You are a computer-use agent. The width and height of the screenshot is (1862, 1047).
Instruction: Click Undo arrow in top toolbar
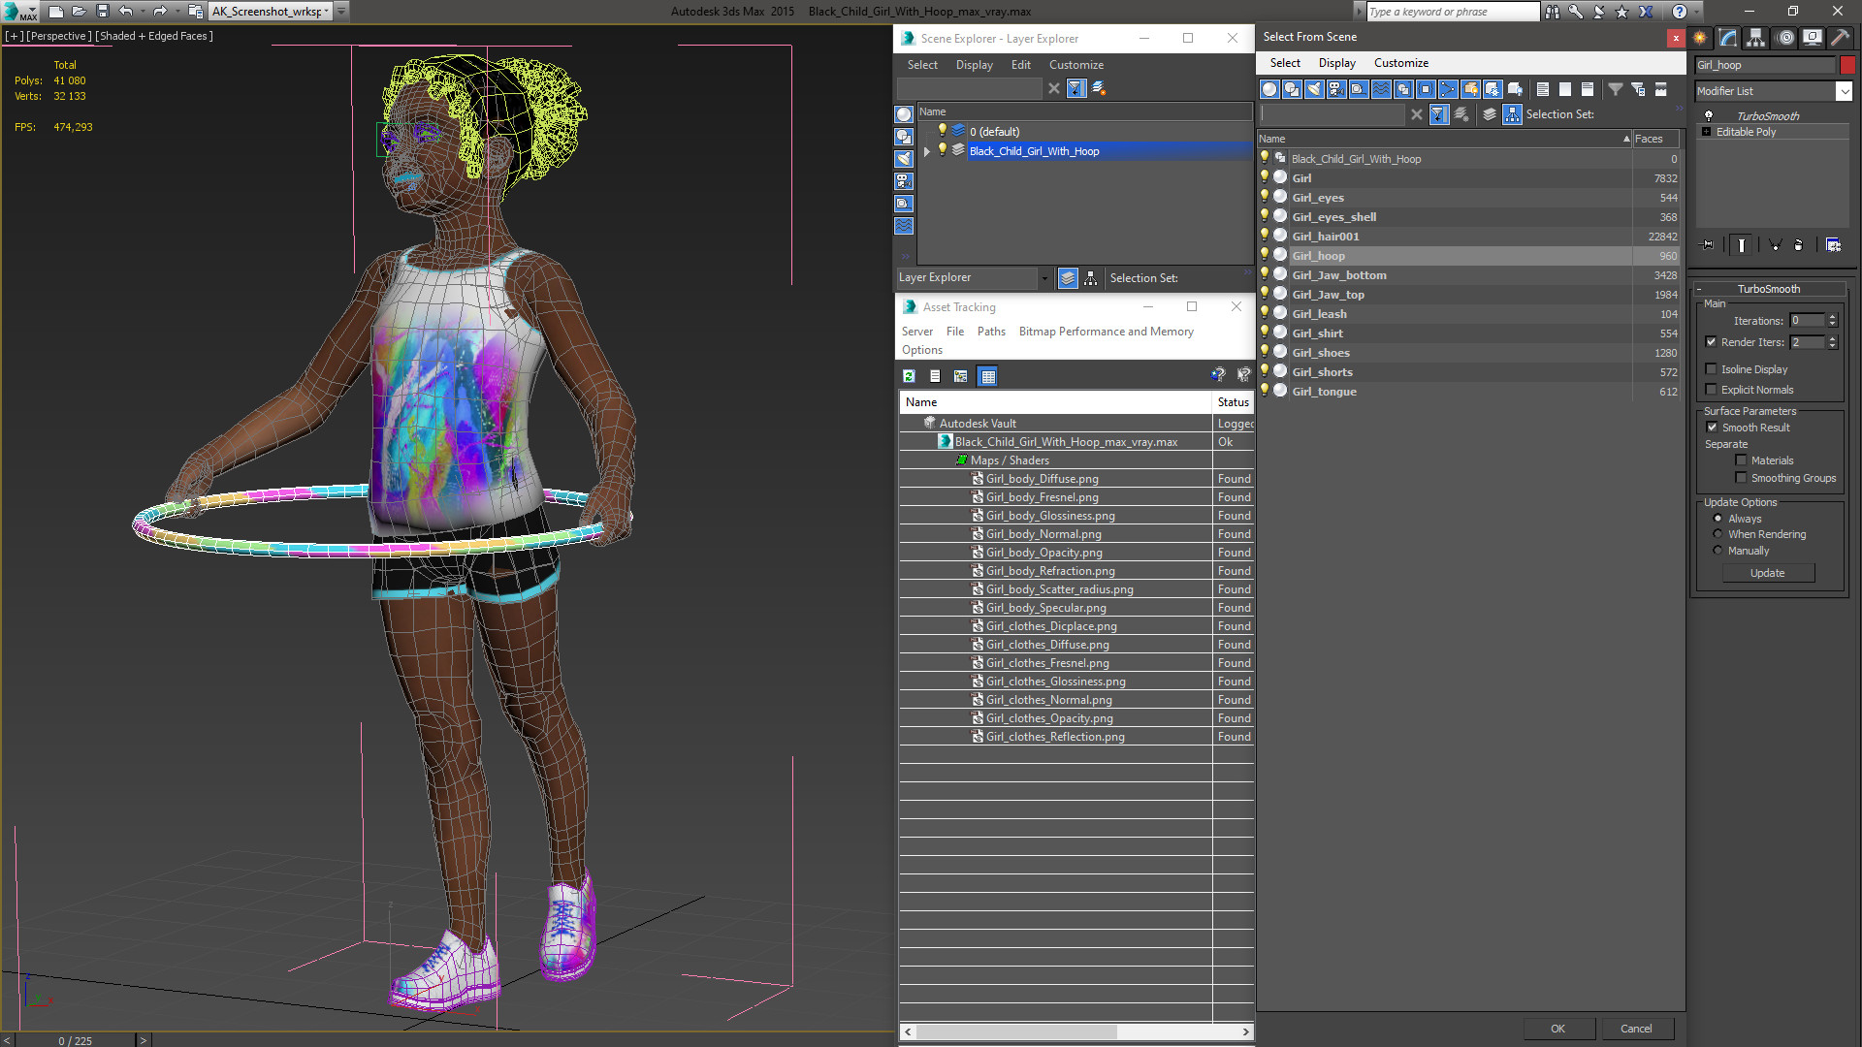point(126,12)
